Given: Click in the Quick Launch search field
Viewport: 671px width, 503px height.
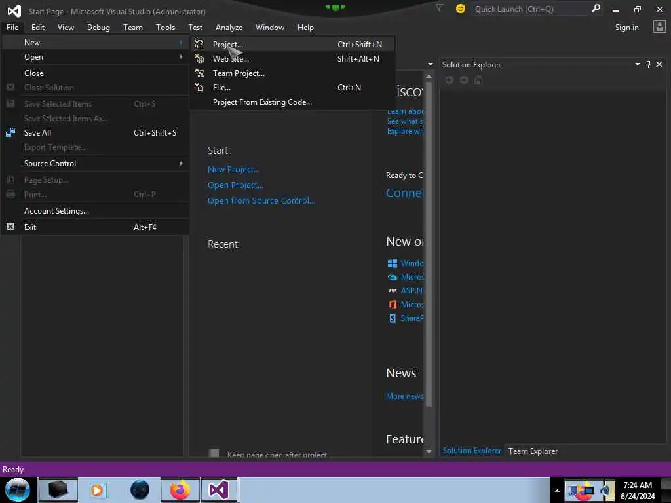Looking at the screenshot, I should coord(529,9).
